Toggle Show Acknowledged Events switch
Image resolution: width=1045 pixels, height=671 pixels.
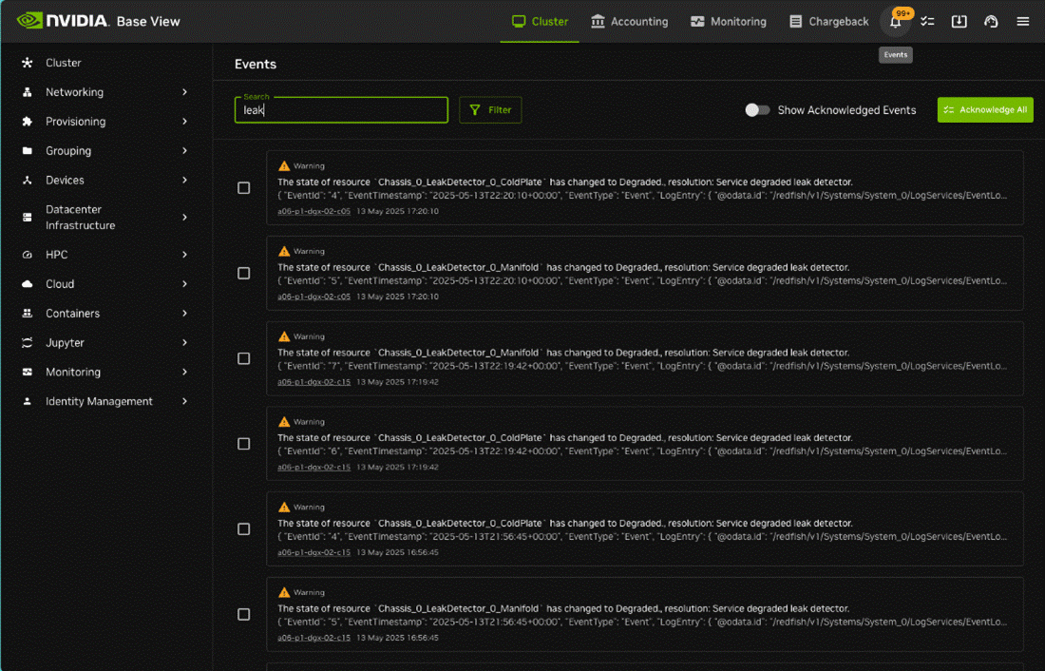(x=757, y=110)
